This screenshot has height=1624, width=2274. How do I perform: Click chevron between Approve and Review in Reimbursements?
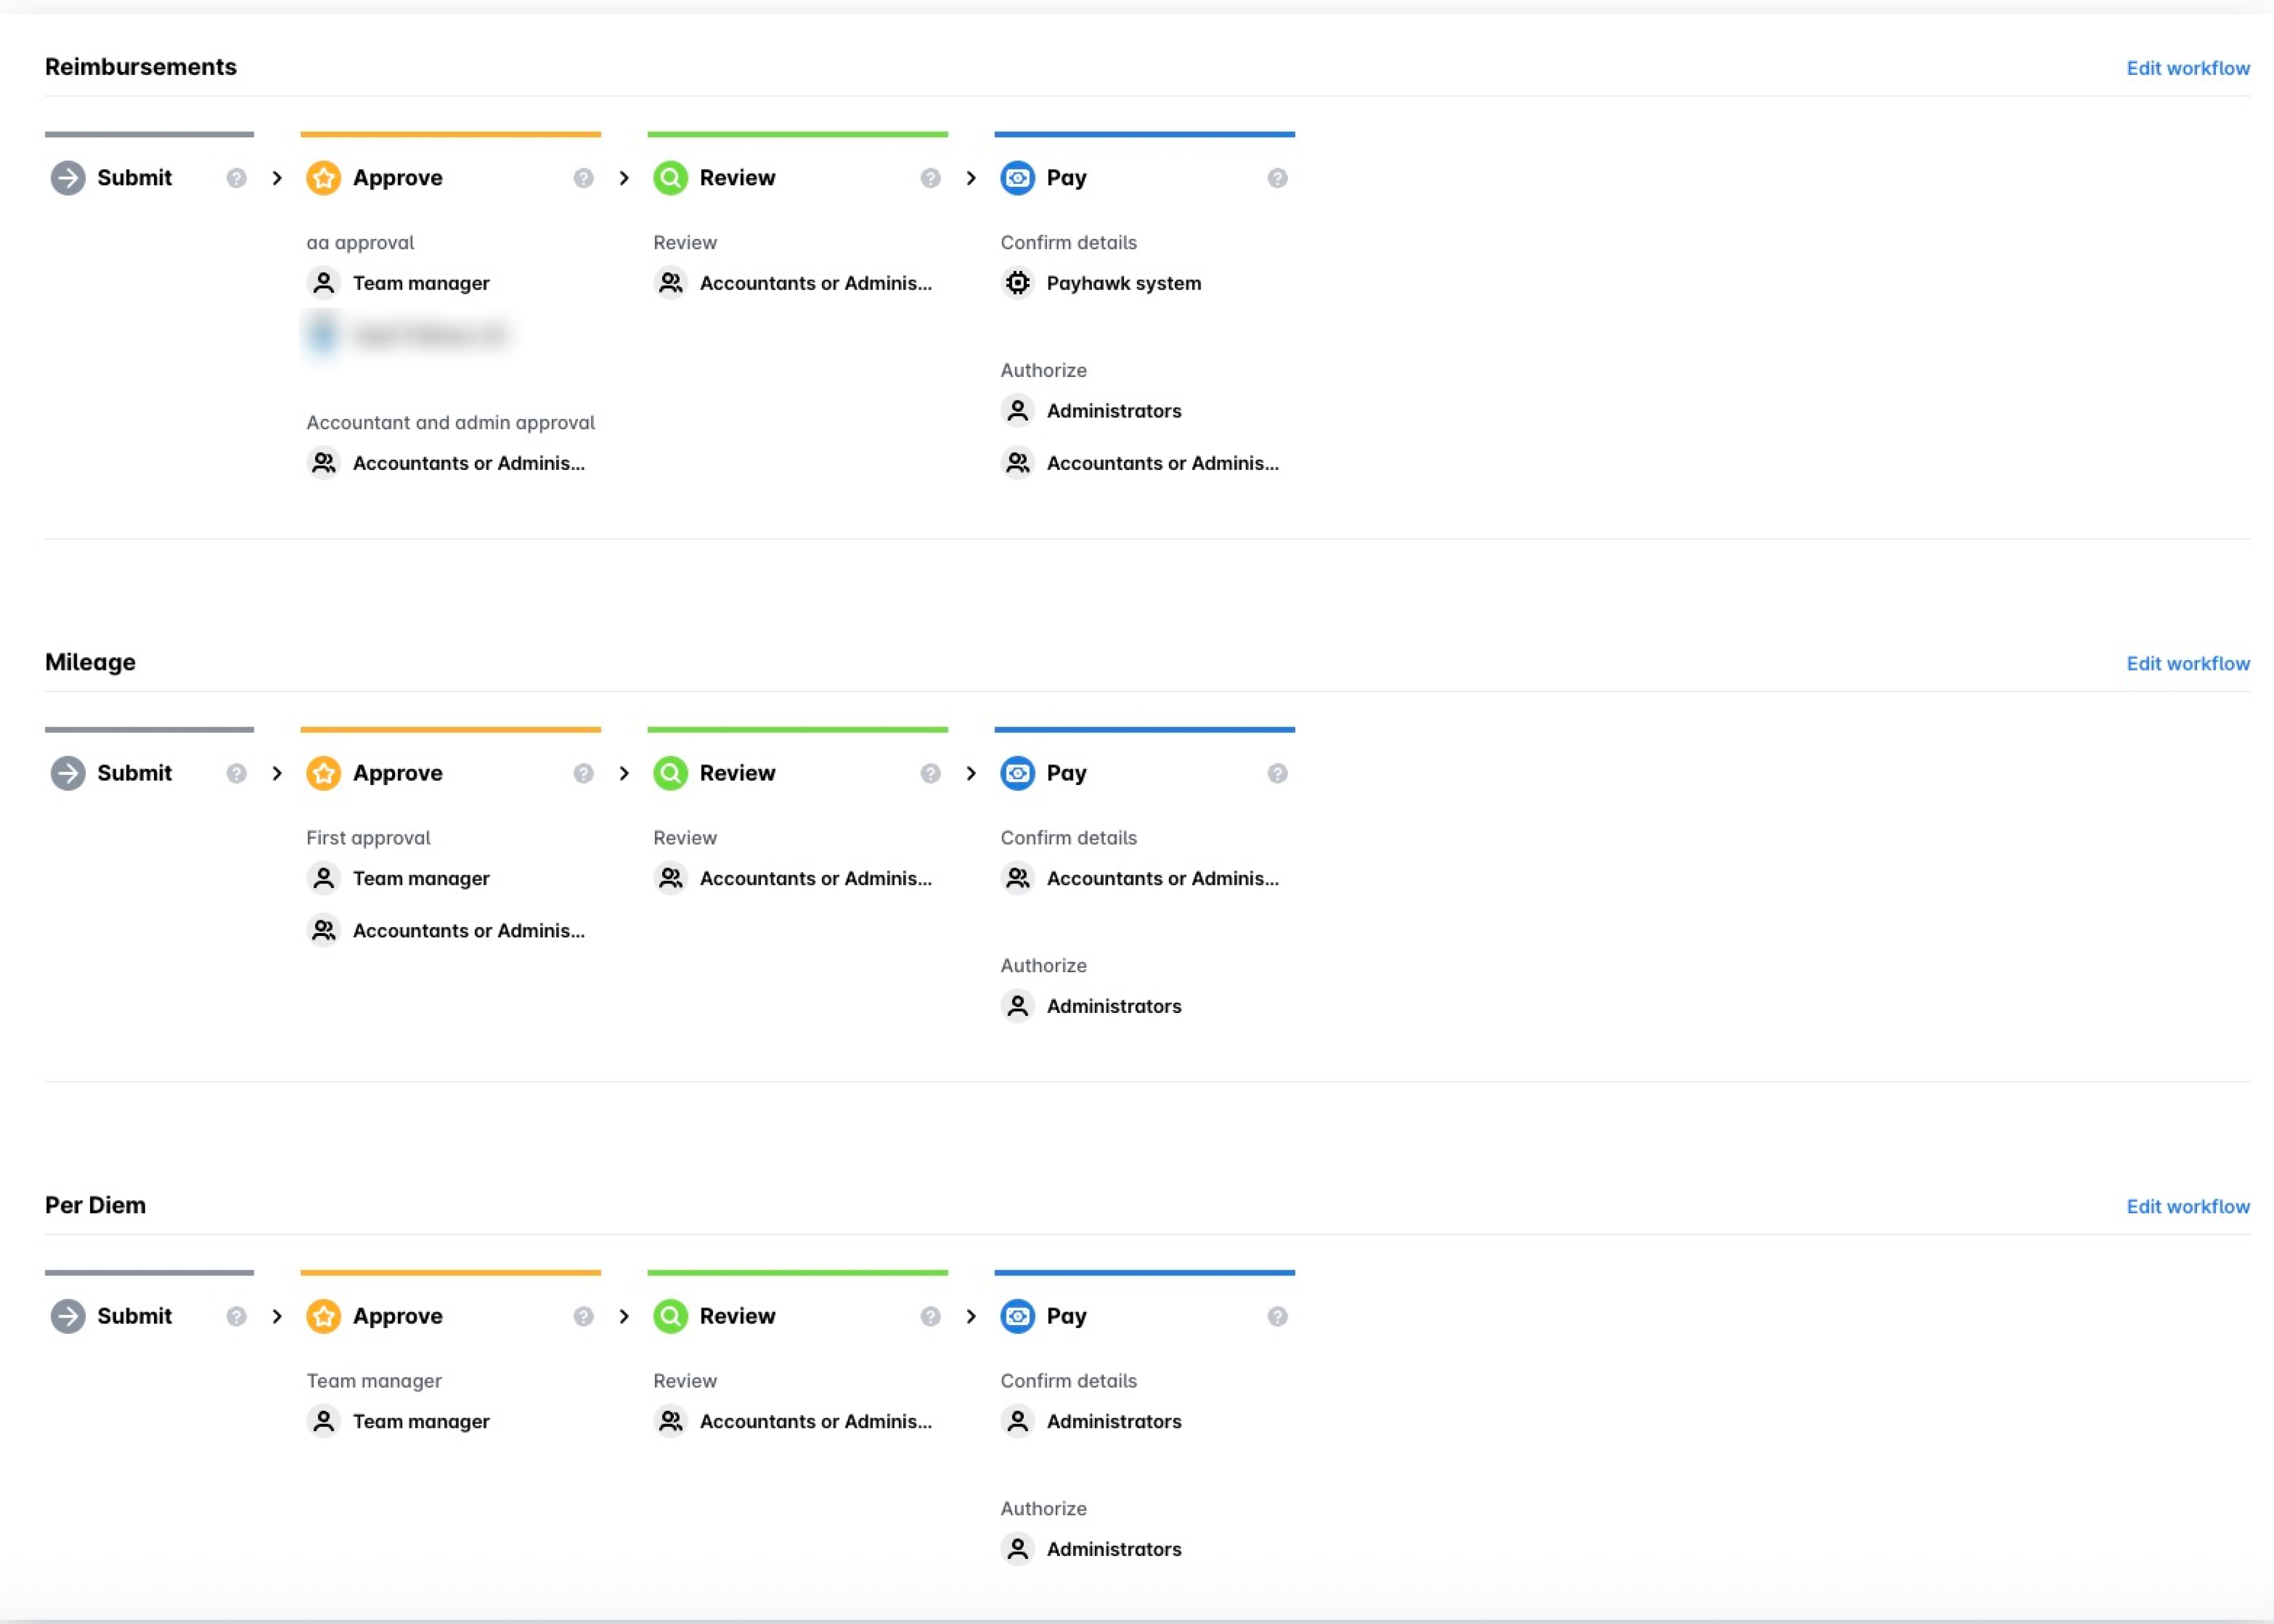tap(624, 178)
